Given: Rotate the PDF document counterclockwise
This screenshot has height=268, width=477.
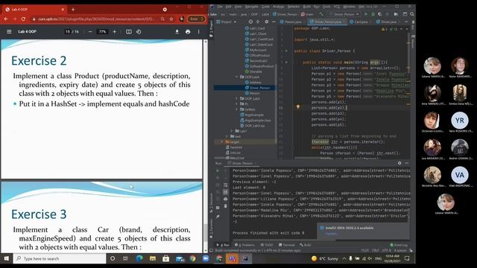Looking at the screenshot, I should coord(139,31).
